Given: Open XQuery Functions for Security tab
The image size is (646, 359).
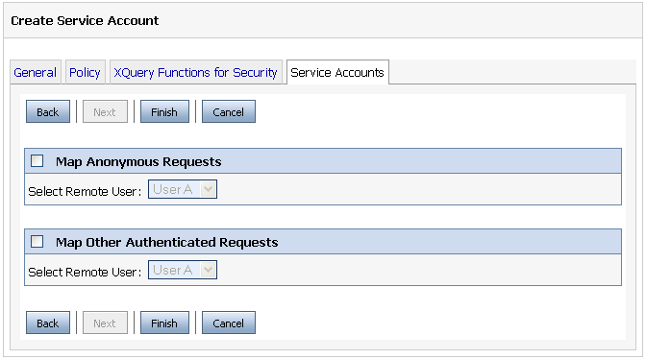Looking at the screenshot, I should point(195,72).
